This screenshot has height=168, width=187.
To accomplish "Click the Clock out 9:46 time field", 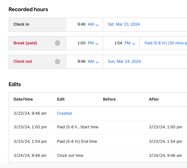I will pyautogui.click(x=81, y=62).
